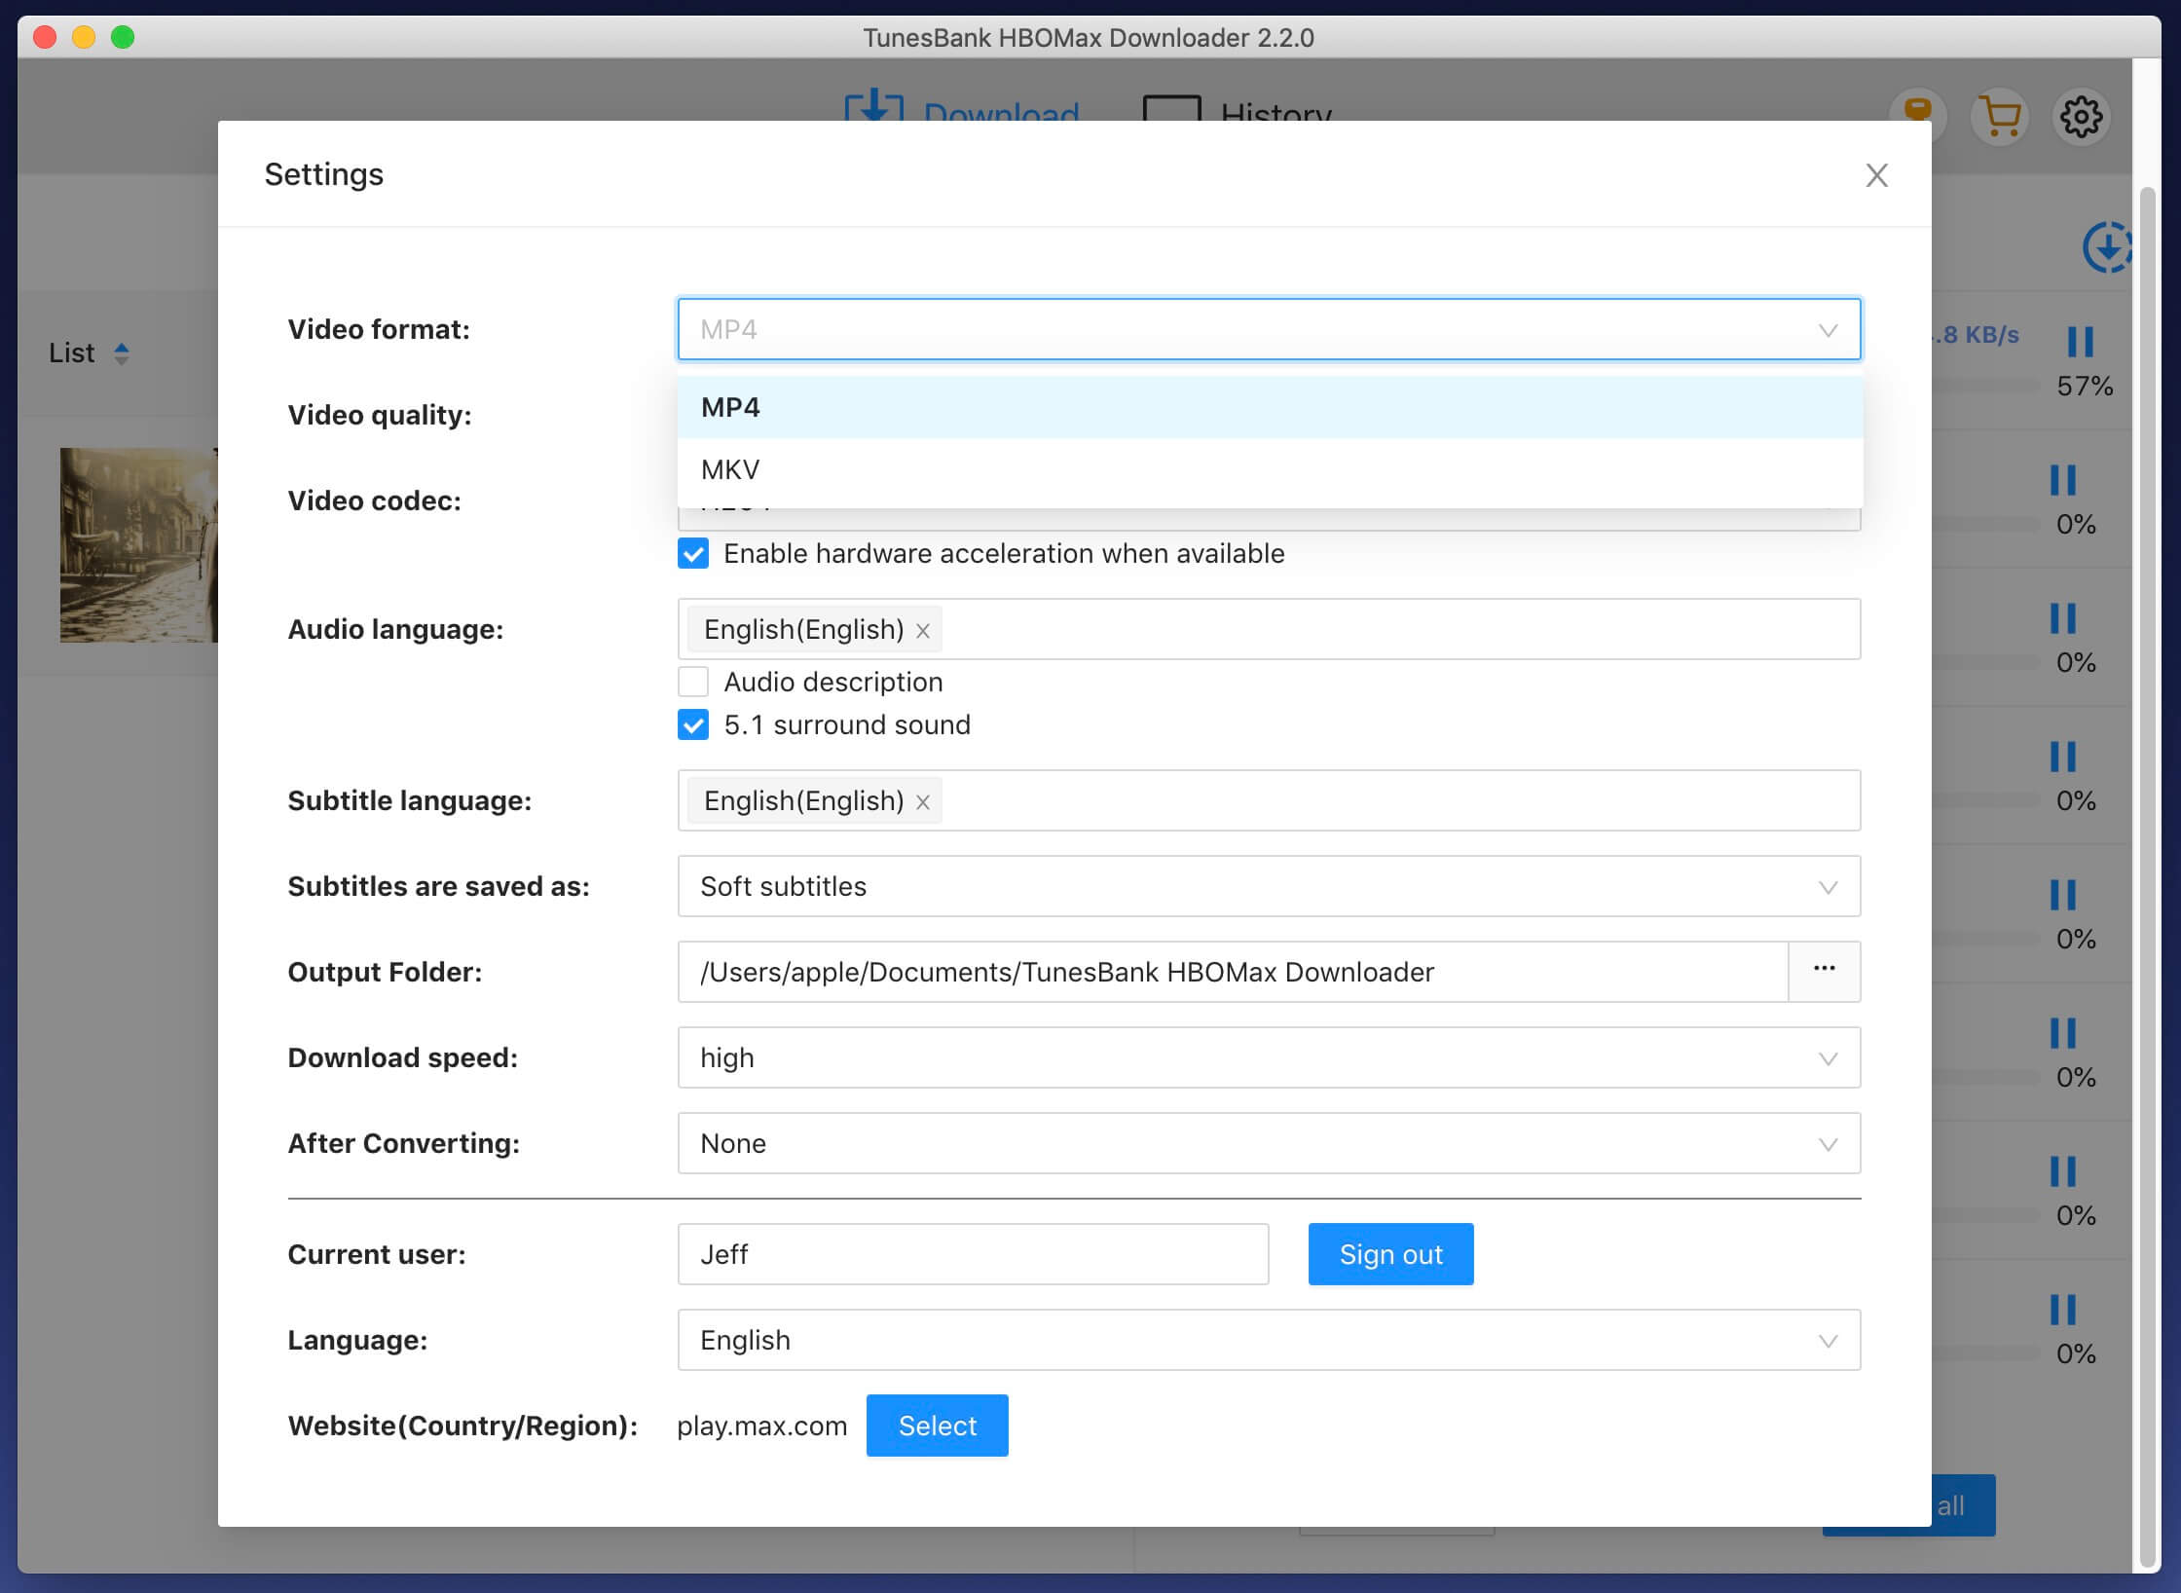The height and width of the screenshot is (1593, 2181).
Task: Click the video thumbnail in the list
Action: tap(138, 545)
